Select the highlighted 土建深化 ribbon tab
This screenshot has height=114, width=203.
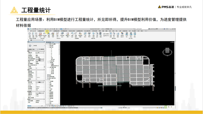[48, 31]
